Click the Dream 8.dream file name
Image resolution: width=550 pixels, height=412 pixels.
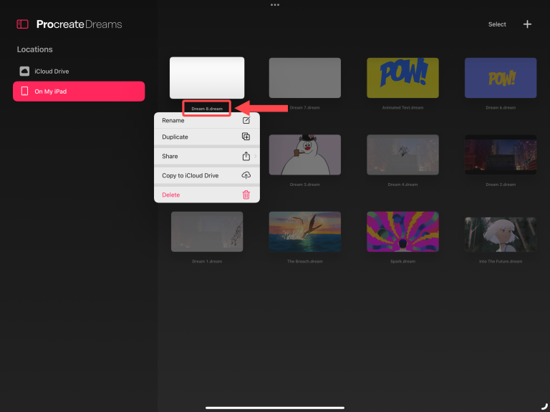[x=207, y=109]
